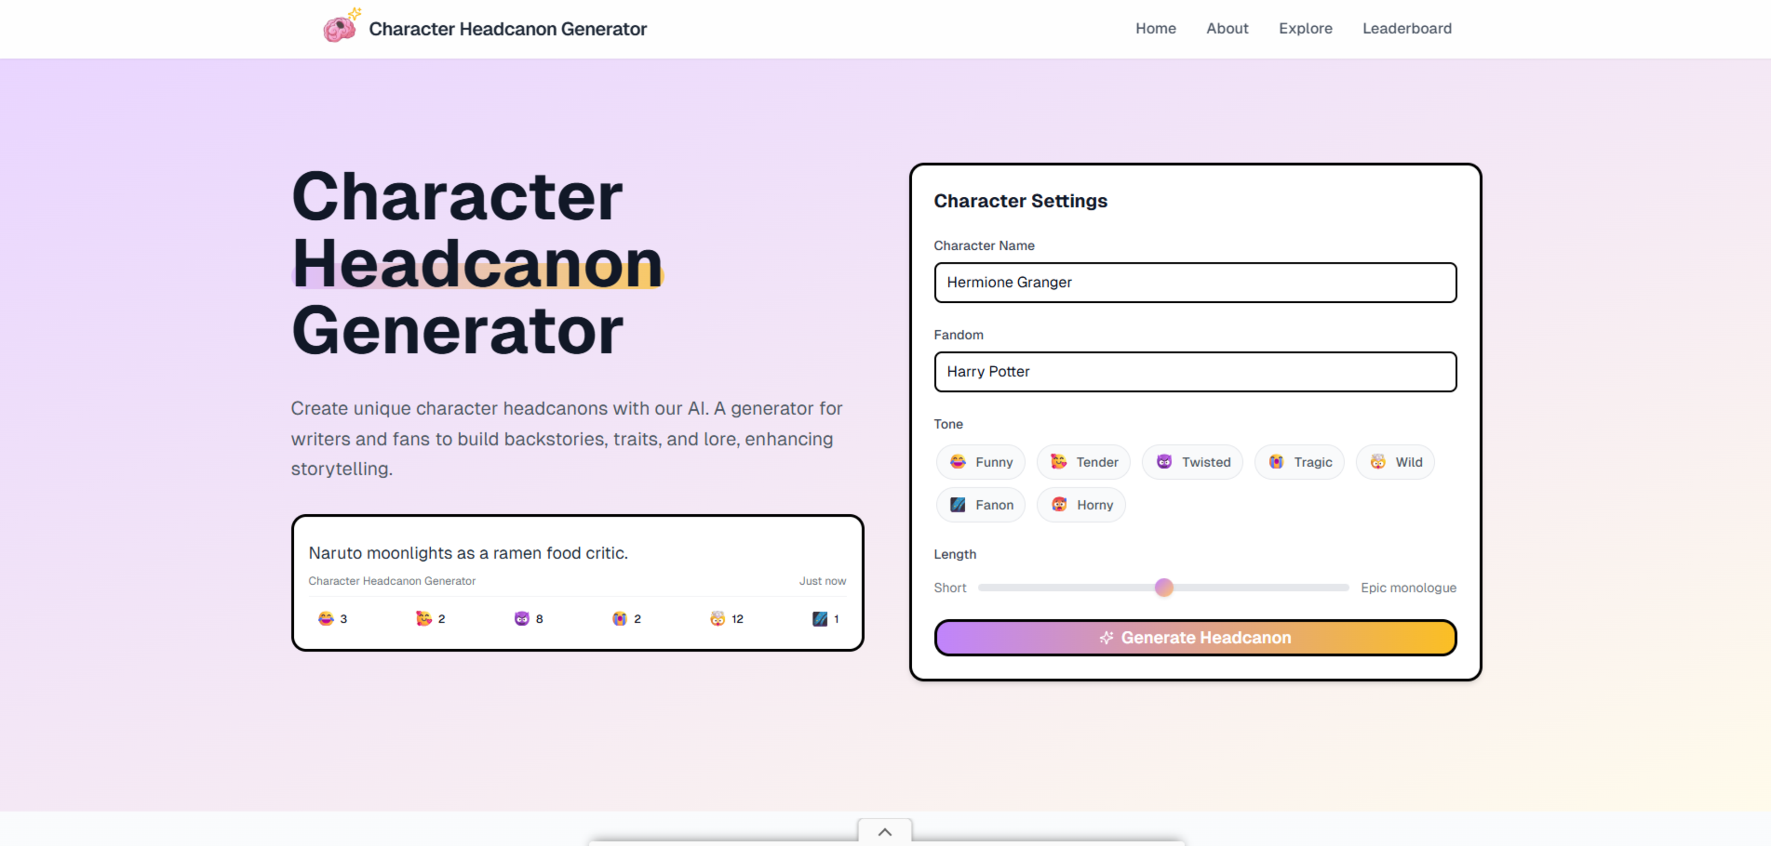Screen dimensions: 1771x846
Task: Open the Leaderboard link
Action: (1407, 28)
